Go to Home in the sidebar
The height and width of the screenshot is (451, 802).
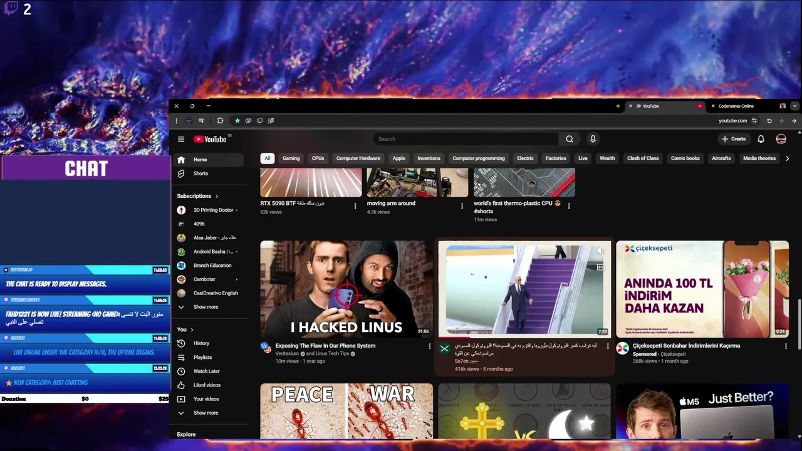tap(208, 160)
